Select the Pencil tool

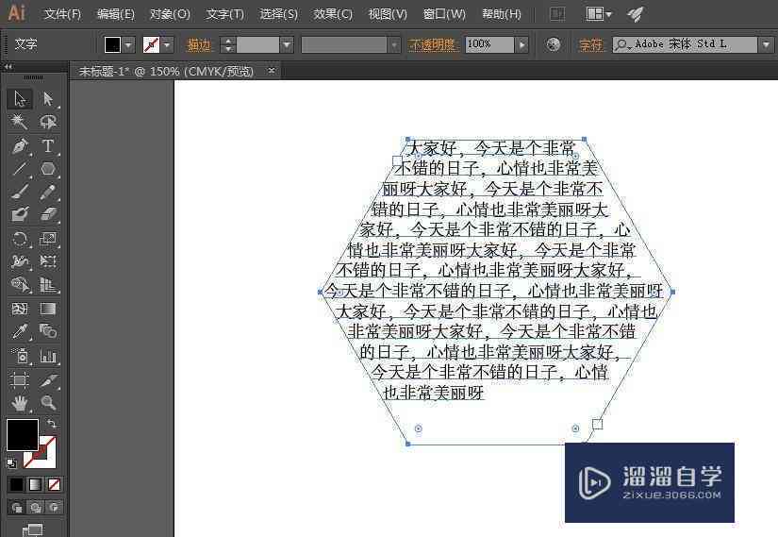pyautogui.click(x=48, y=192)
